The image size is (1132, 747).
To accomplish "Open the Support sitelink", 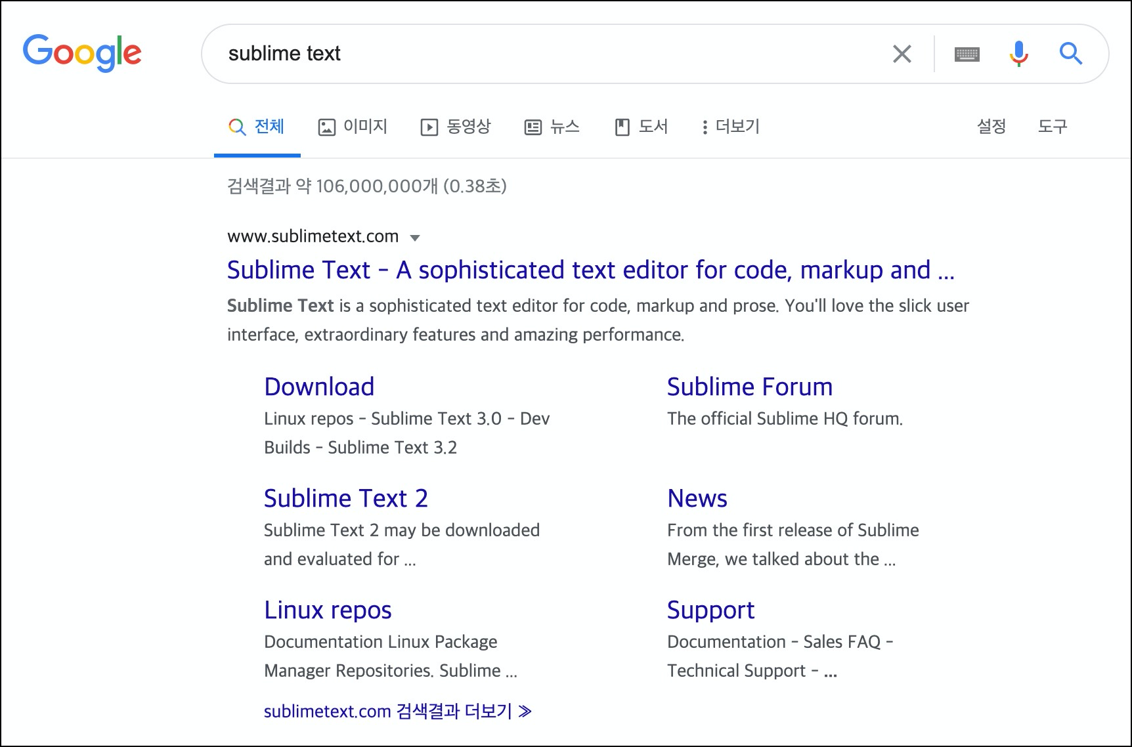I will (710, 610).
